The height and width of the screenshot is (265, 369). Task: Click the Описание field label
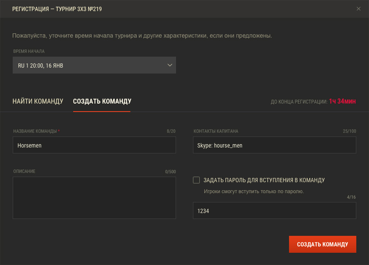pyautogui.click(x=24, y=172)
